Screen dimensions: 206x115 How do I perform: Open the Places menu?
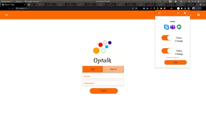(19, 2)
